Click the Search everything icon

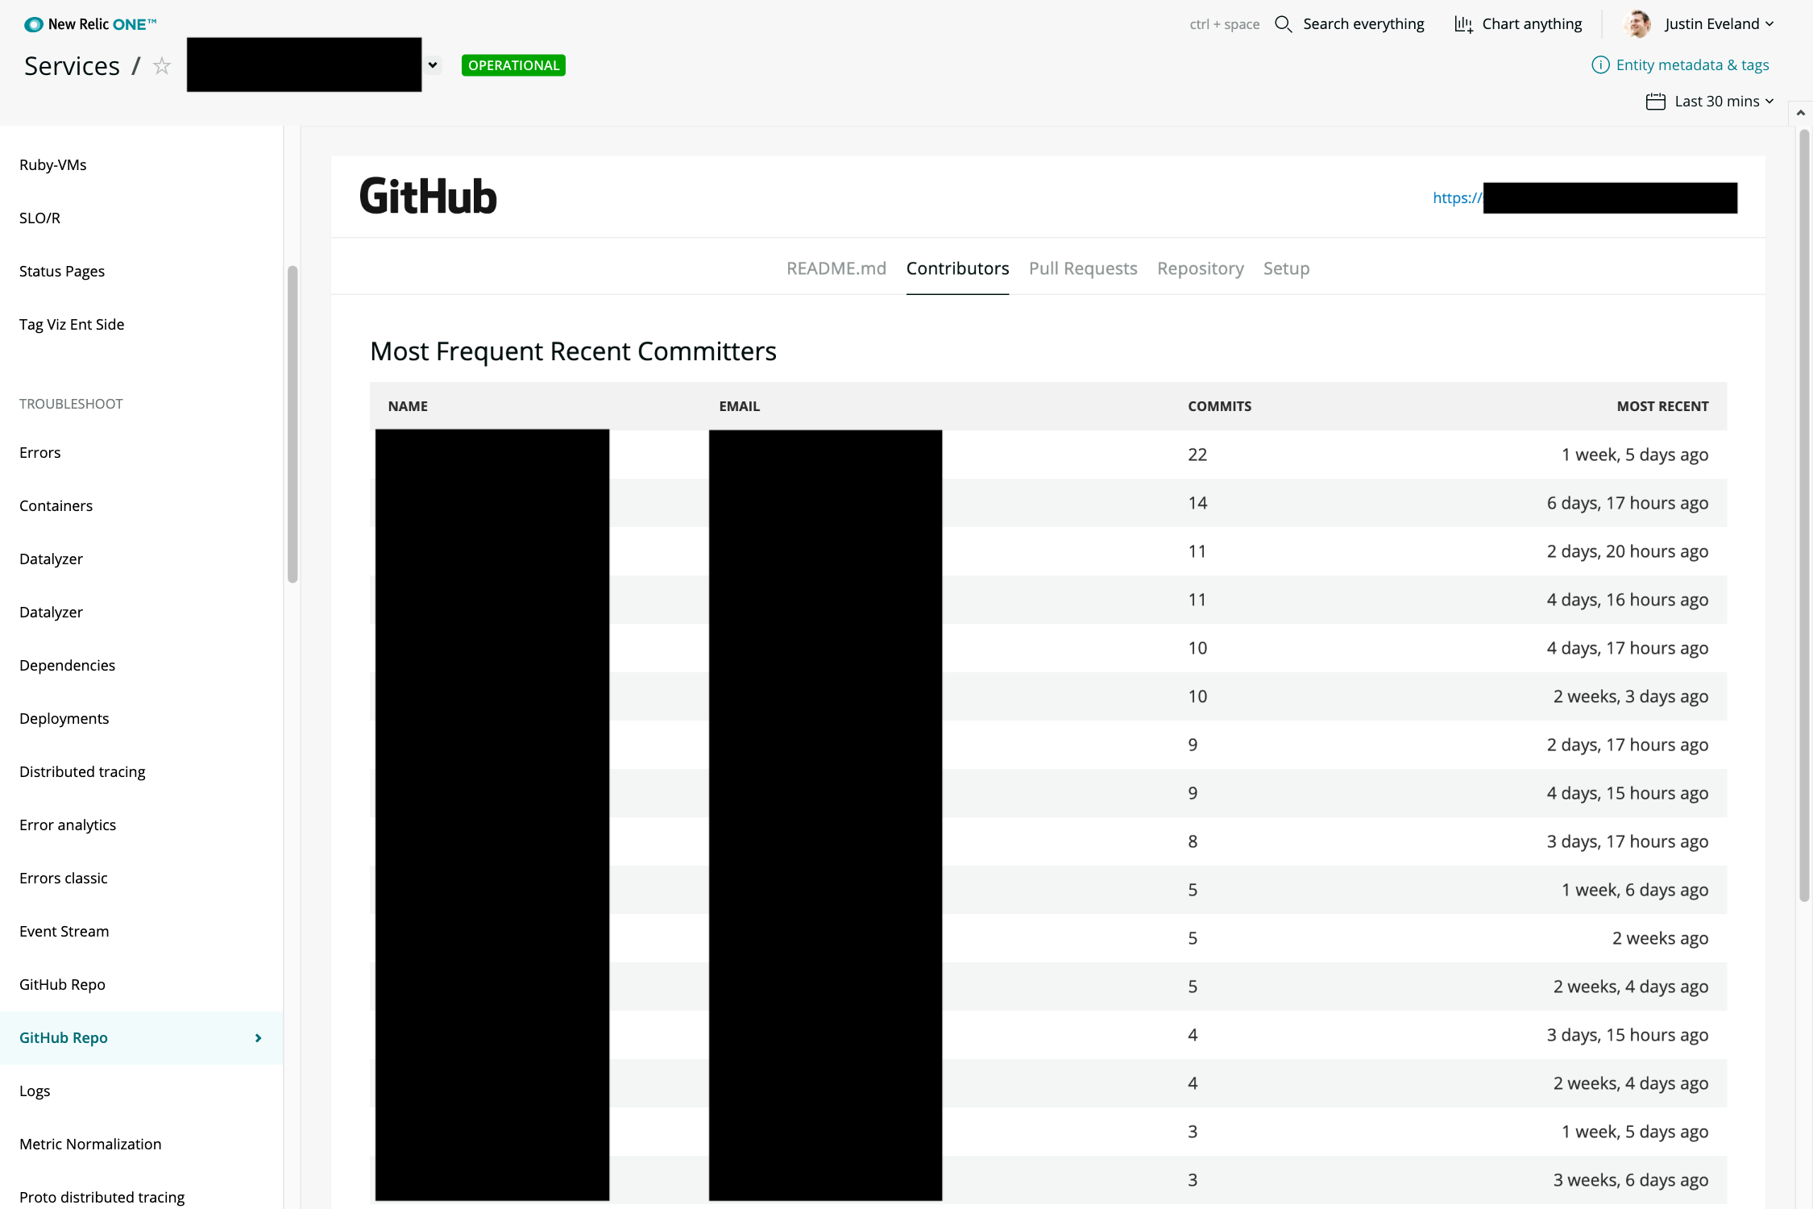coord(1283,23)
